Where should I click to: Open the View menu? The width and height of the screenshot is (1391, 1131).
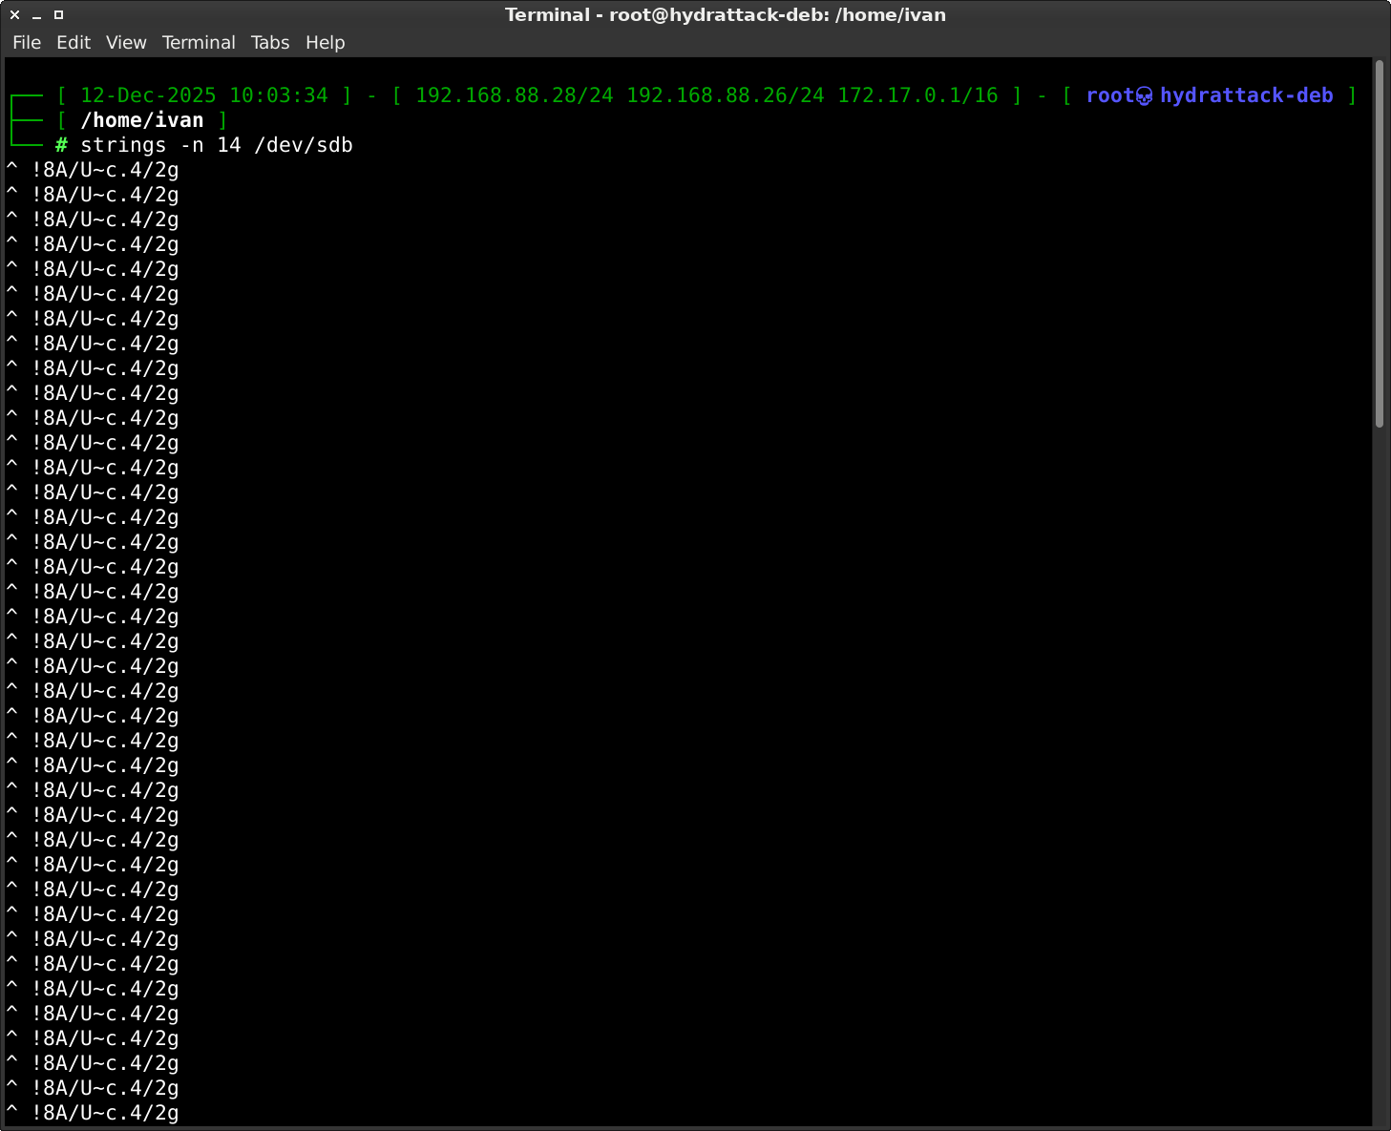(126, 42)
